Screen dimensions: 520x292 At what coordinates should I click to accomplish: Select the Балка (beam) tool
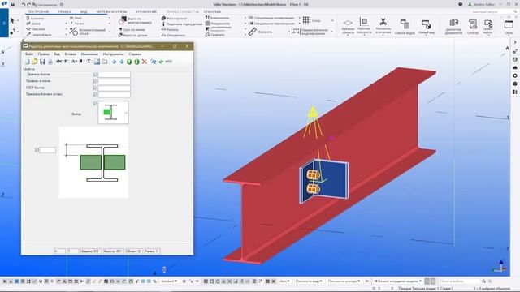click(x=33, y=24)
